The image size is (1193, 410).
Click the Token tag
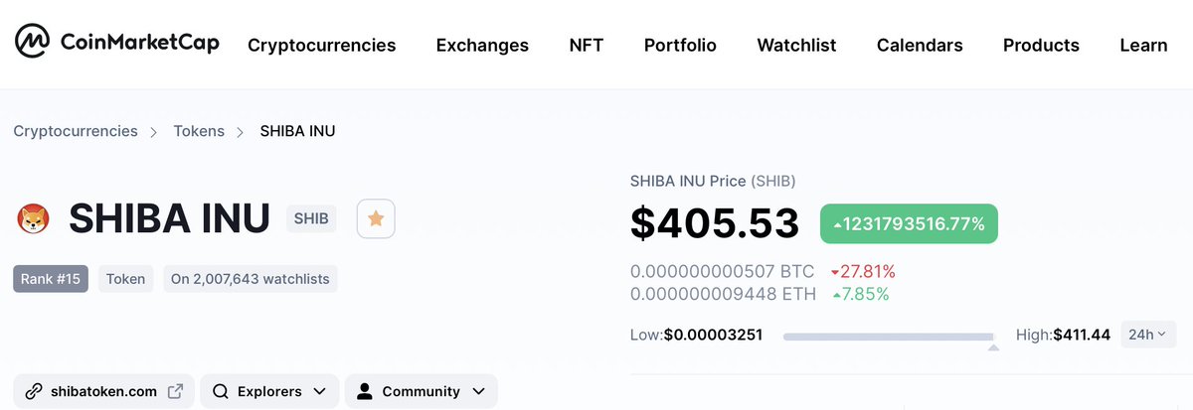126,279
